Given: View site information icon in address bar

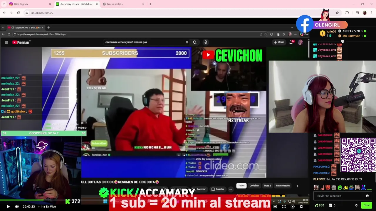Looking at the screenshot, I should click(27, 13).
